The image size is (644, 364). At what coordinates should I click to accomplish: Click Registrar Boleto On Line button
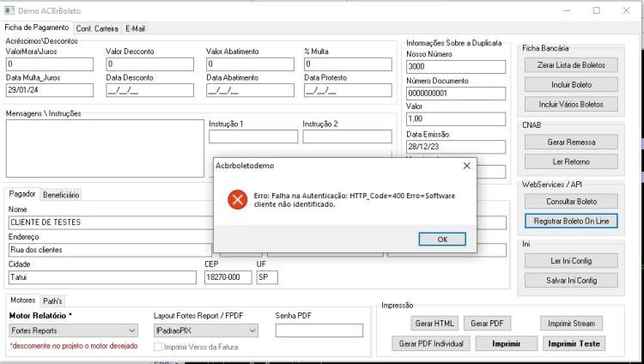pyautogui.click(x=571, y=221)
